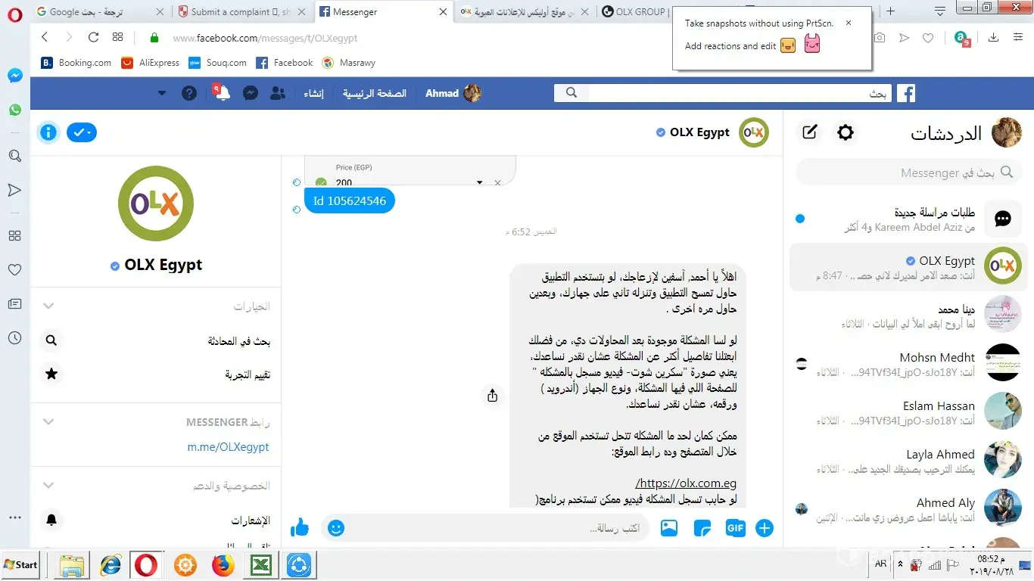Open the m.me/OLXegypt link
The image size is (1034, 581).
229,446
